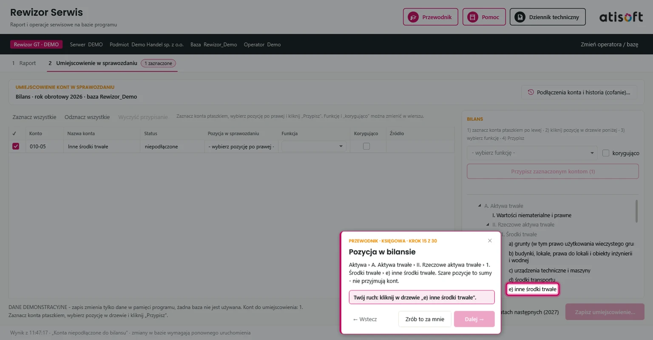Click Zmień operatora / bazę
The image size is (653, 340).
tap(609, 44)
